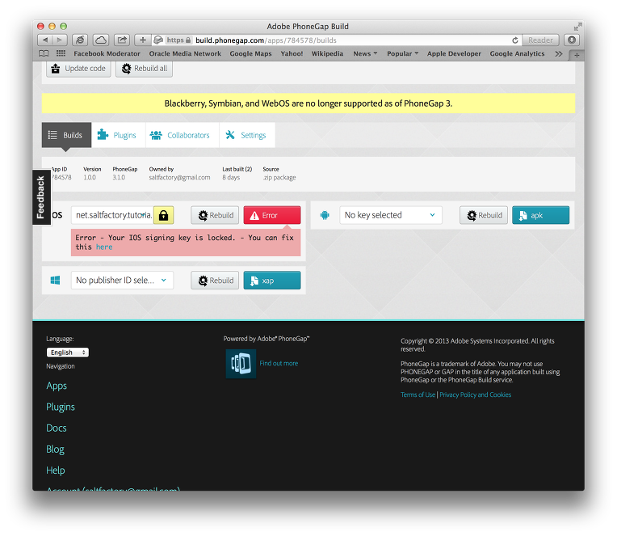Screen dimensions: 617x536
Task: Open Privacy Policy and Cookies link
Action: click(476, 395)
